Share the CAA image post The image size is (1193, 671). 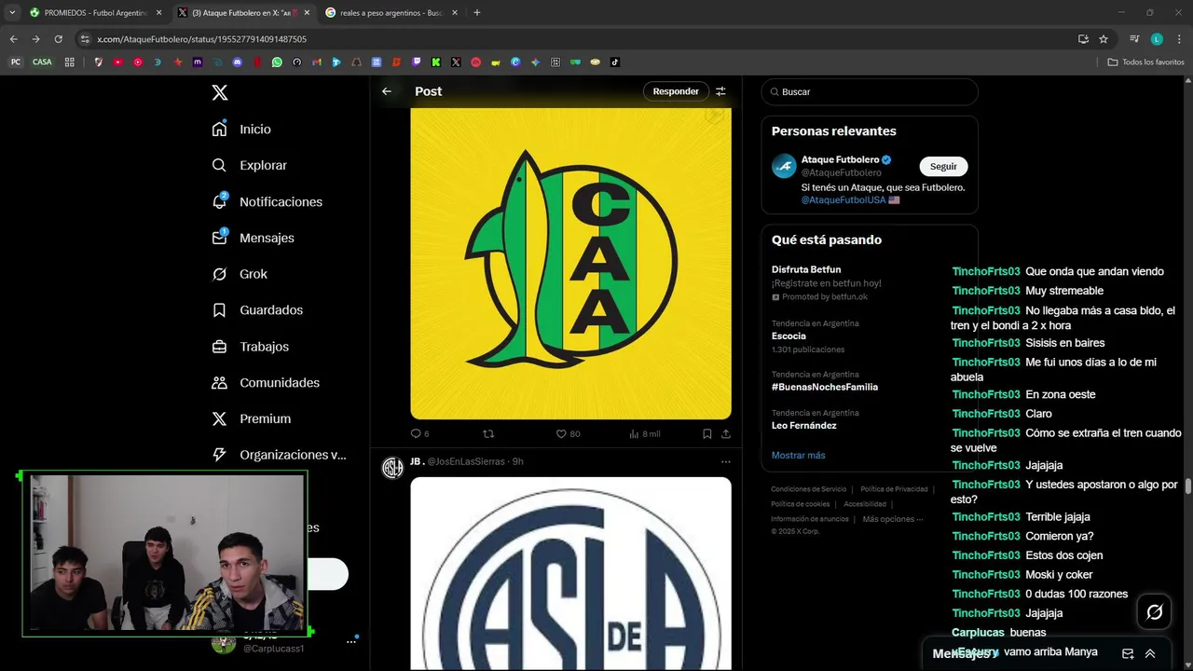tap(725, 433)
